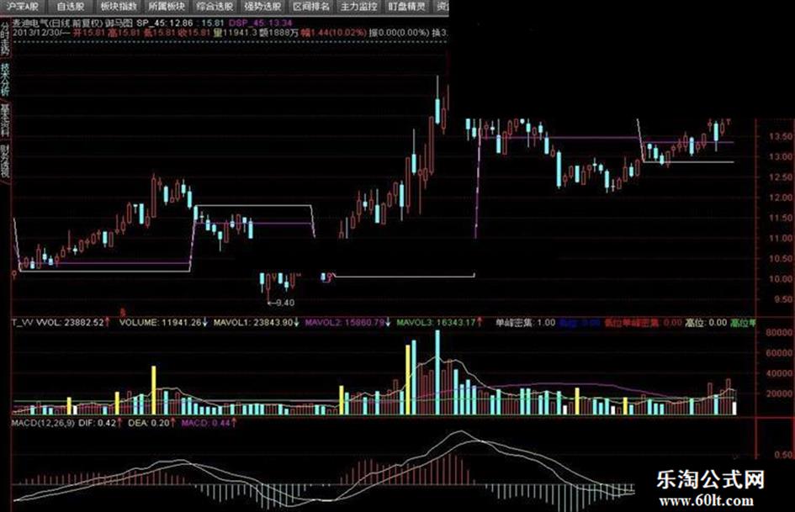The width and height of the screenshot is (795, 512).
Task: Click the tallest yellow volume bar
Action: 408,380
